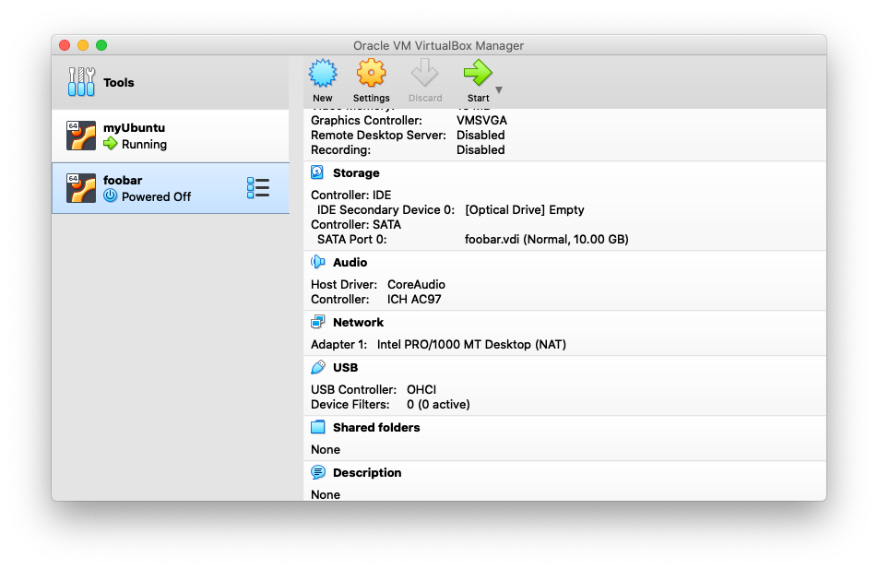
Task: Open Settings with the gear icon
Action: point(372,74)
